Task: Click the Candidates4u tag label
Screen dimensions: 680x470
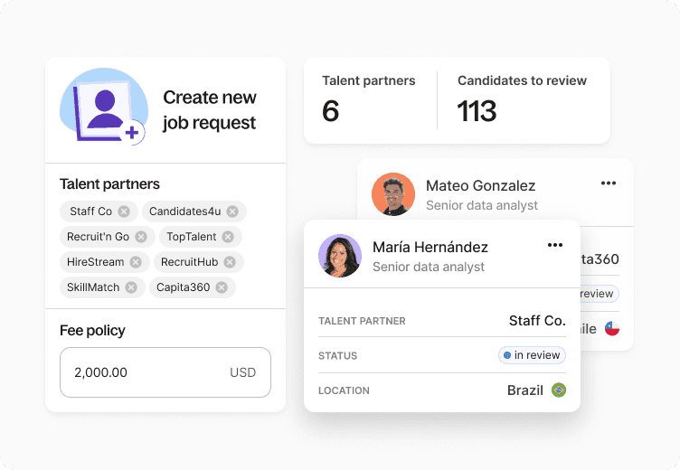Action: pos(185,211)
